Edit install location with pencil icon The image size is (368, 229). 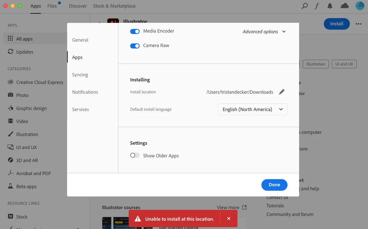tap(282, 92)
